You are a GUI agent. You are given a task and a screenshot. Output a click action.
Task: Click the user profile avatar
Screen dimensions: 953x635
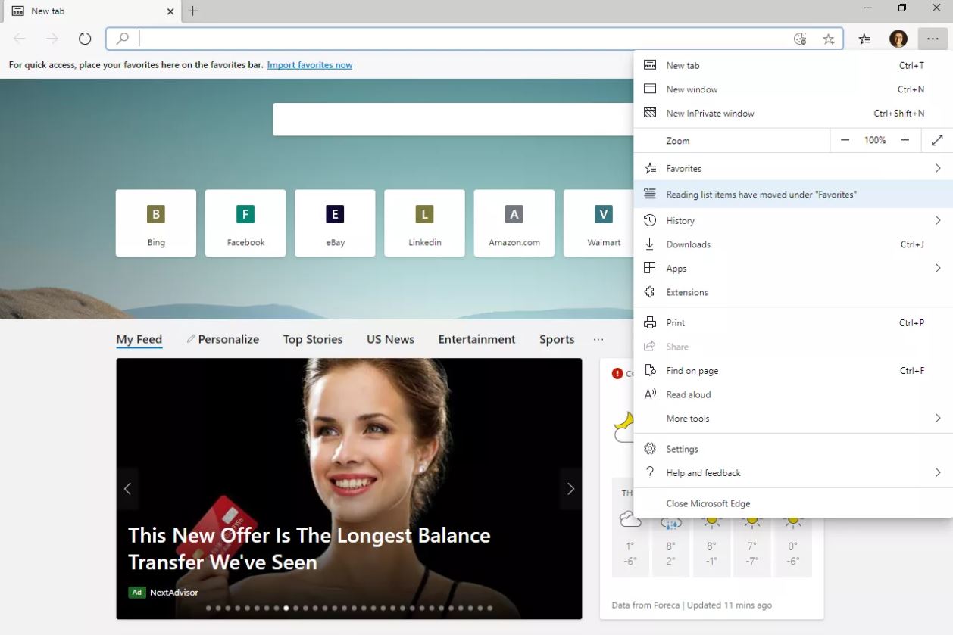click(x=898, y=39)
